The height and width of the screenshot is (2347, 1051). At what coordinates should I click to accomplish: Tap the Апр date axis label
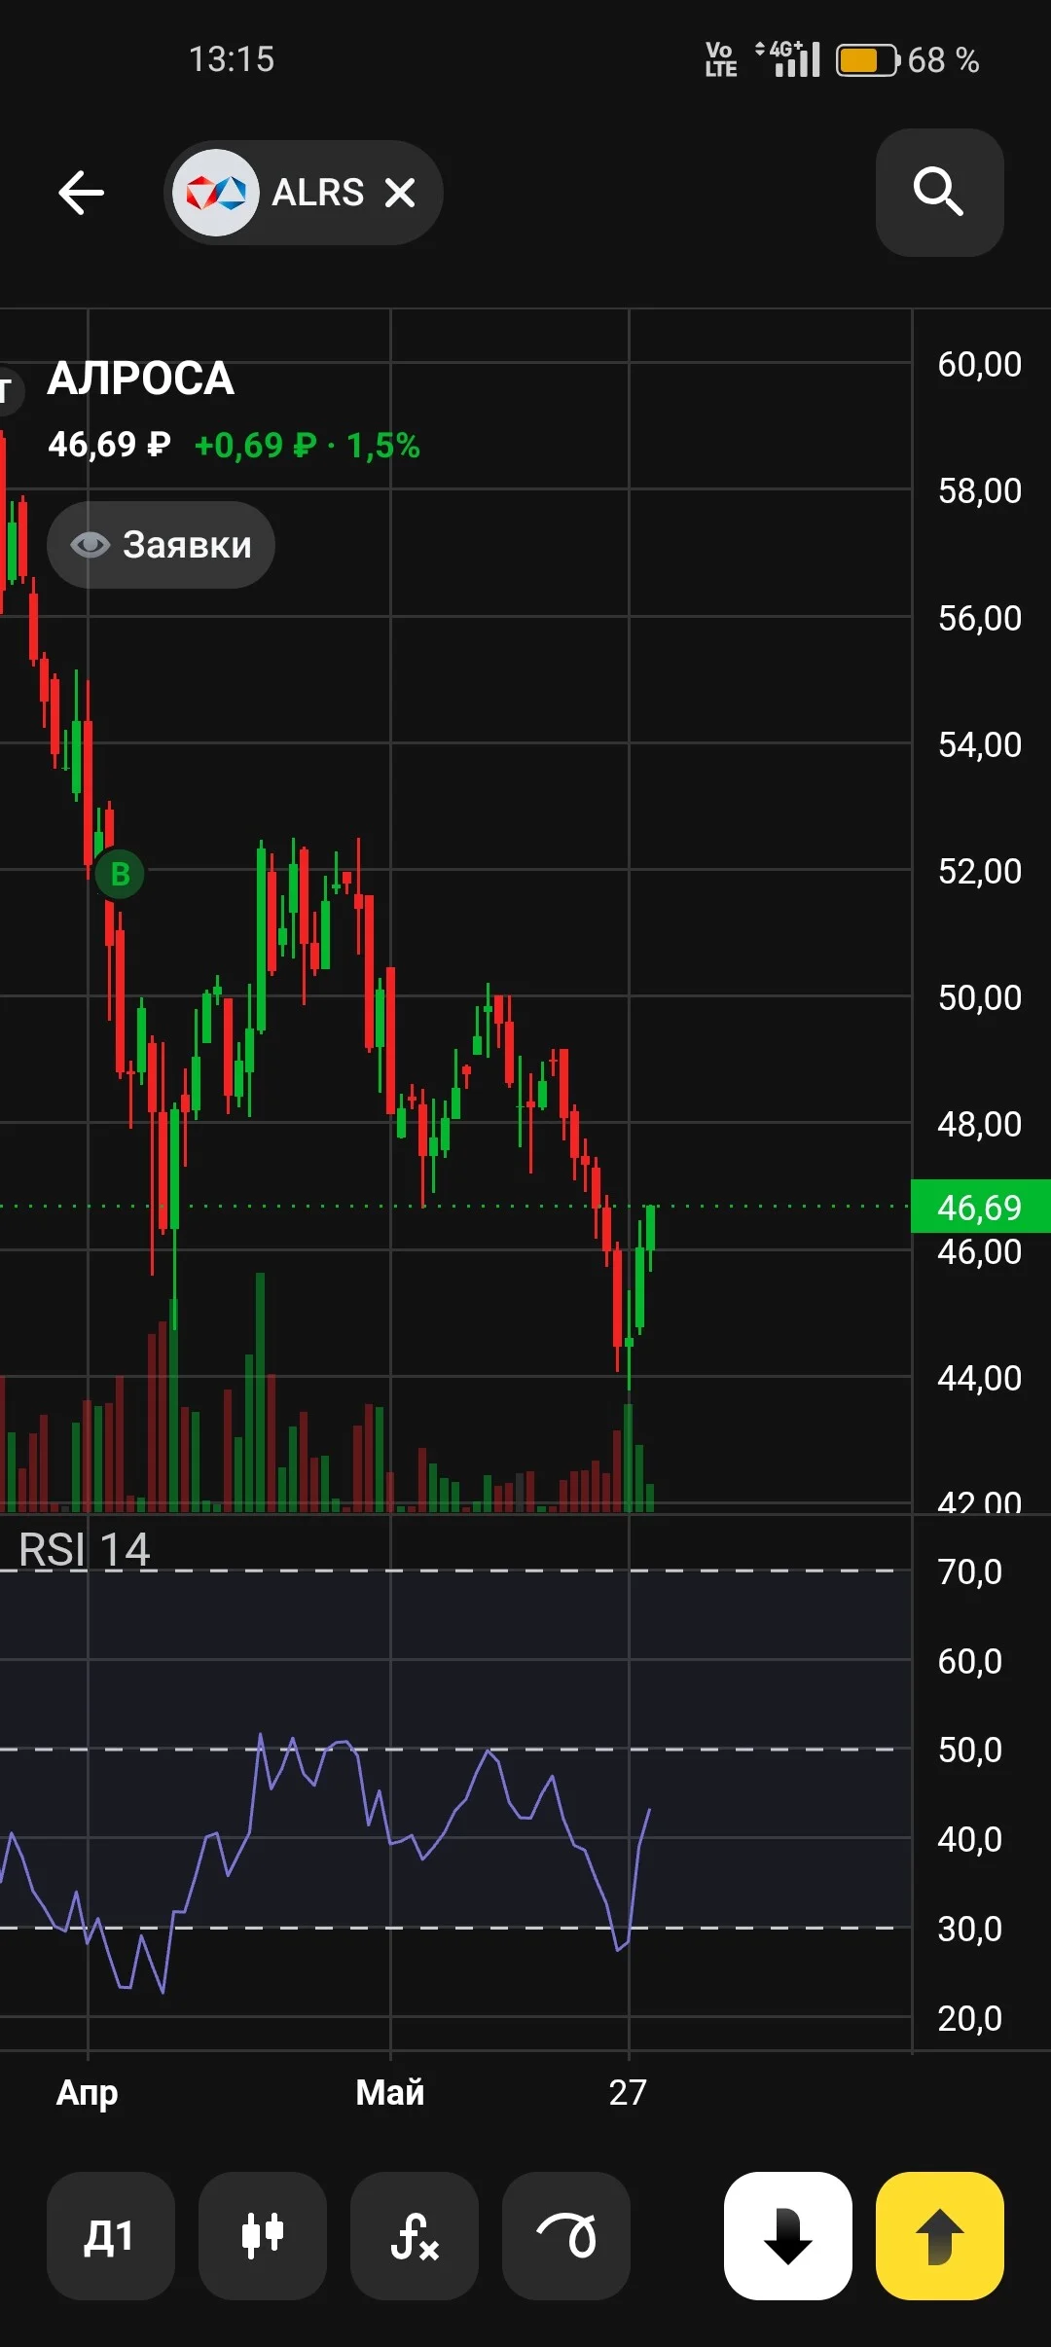(x=88, y=2093)
